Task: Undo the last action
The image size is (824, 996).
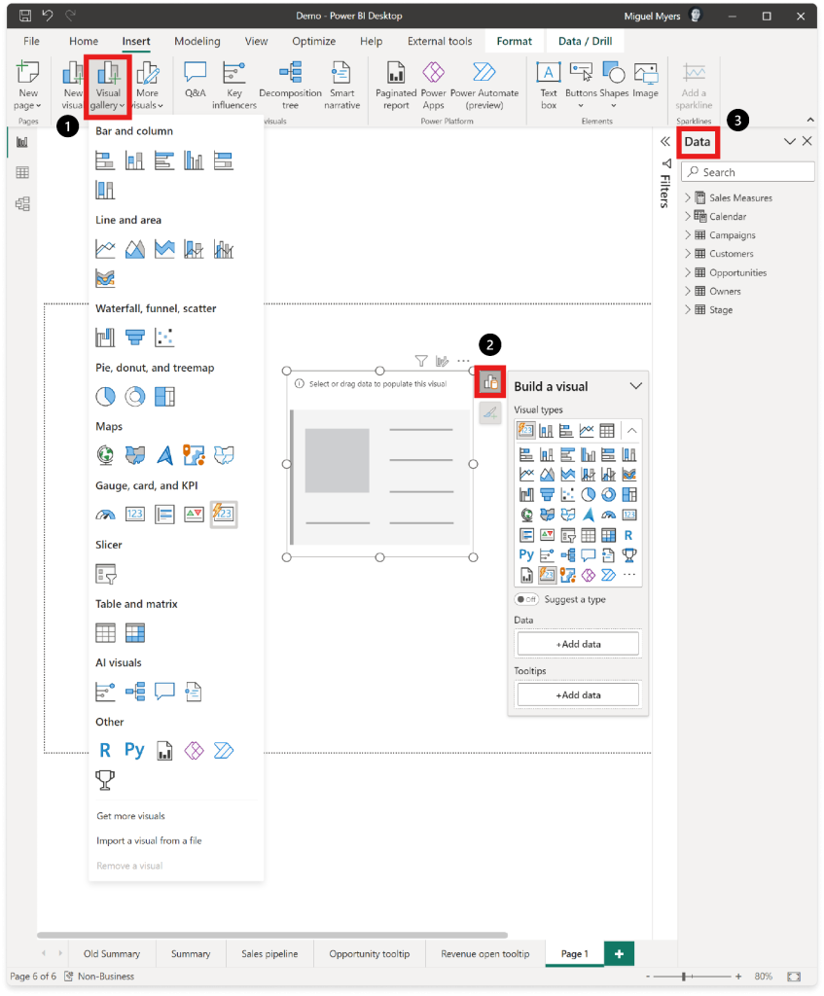Action: coord(48,16)
